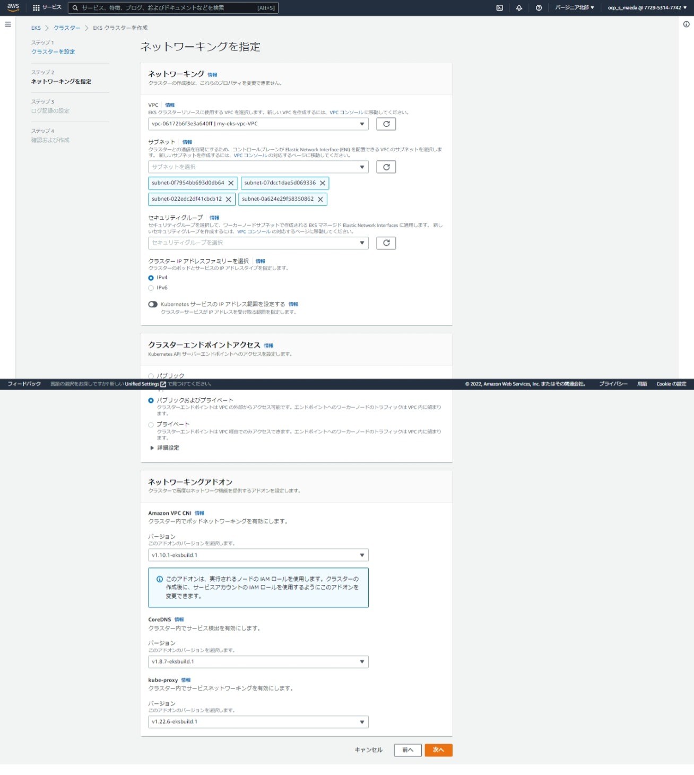Toggle the left navigation hamburger menu

point(8,24)
